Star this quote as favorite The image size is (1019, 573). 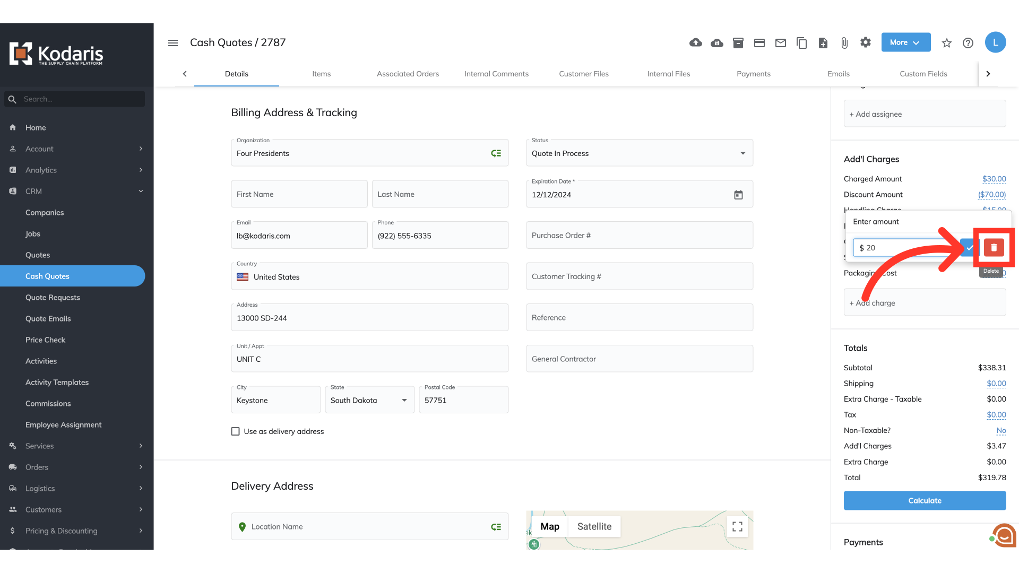pyautogui.click(x=946, y=43)
